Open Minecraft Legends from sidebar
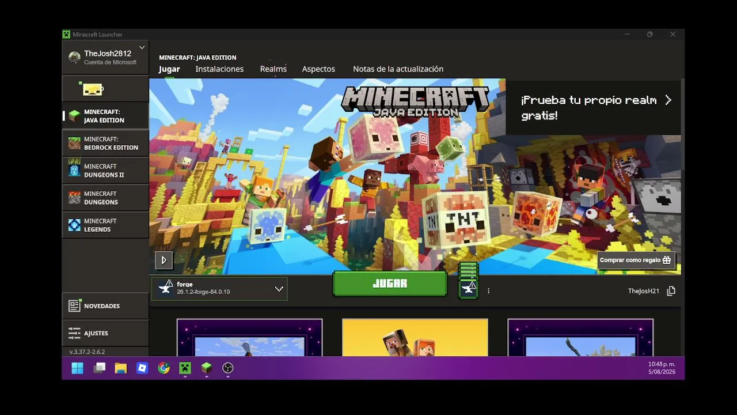Screen dimensions: 737x415 pos(105,225)
